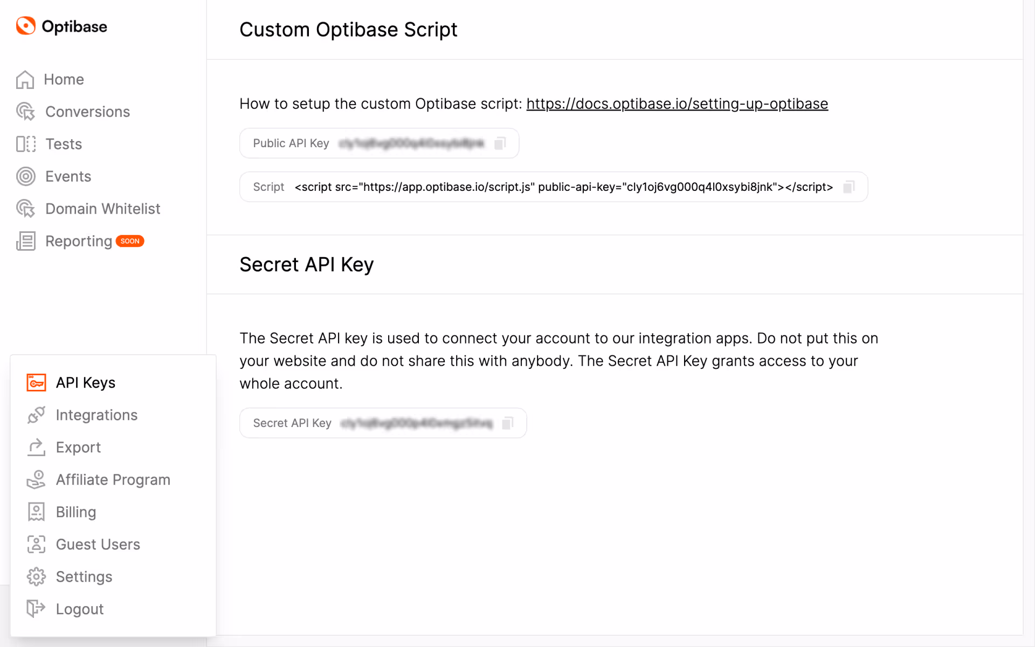Click the Tests split-panel icon
Viewport: 1035px width, 647px height.
point(25,144)
